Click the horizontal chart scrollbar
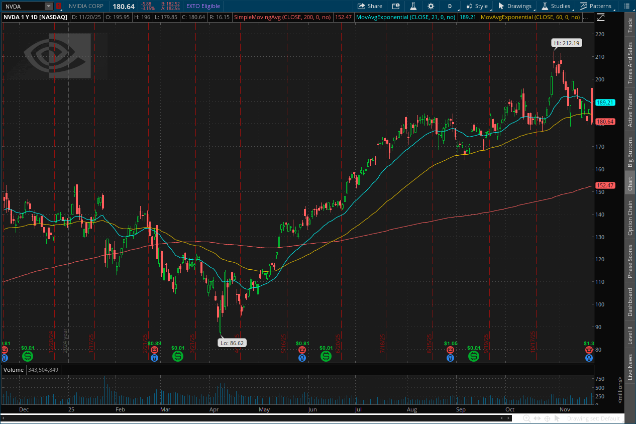The height and width of the screenshot is (424, 636). click(x=256, y=418)
